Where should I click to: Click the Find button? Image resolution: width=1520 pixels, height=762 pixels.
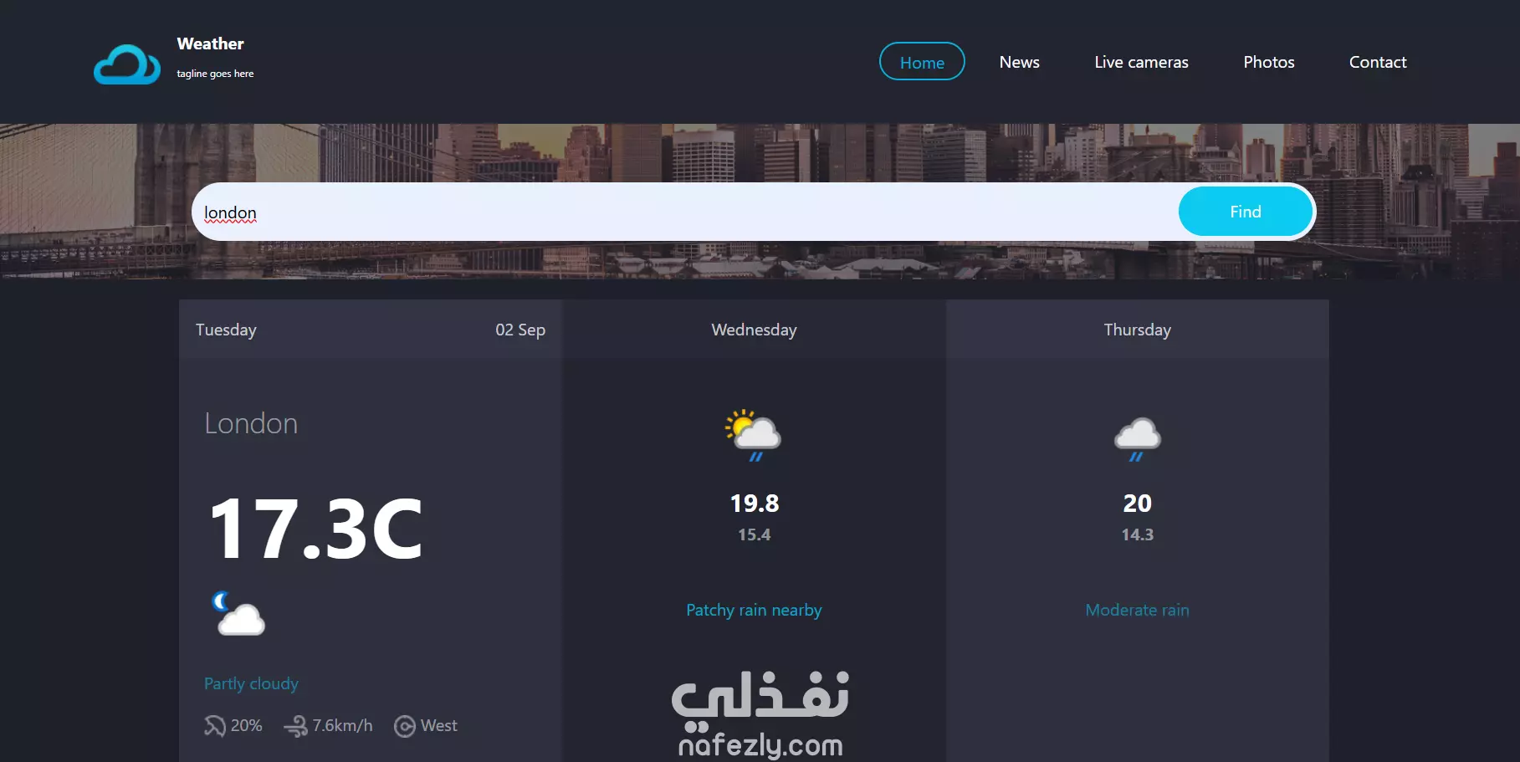click(1245, 212)
